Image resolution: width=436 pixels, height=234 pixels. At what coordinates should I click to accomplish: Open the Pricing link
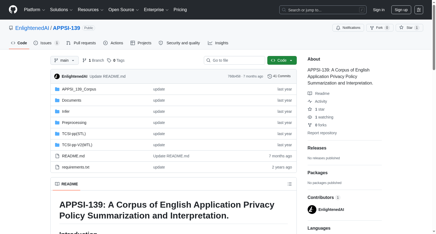[x=180, y=10]
